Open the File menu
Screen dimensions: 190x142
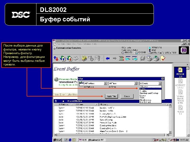pyautogui.click(x=58, y=44)
